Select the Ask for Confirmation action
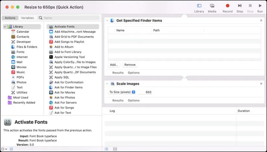267x152 pixels. pyautogui.click(x=69, y=82)
